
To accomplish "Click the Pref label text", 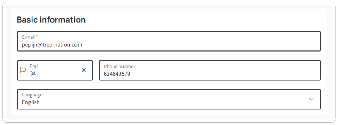I will [x=34, y=66].
